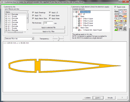Uncheck Apply Sheetings checkbox
130x102 pixels.
[33, 13]
